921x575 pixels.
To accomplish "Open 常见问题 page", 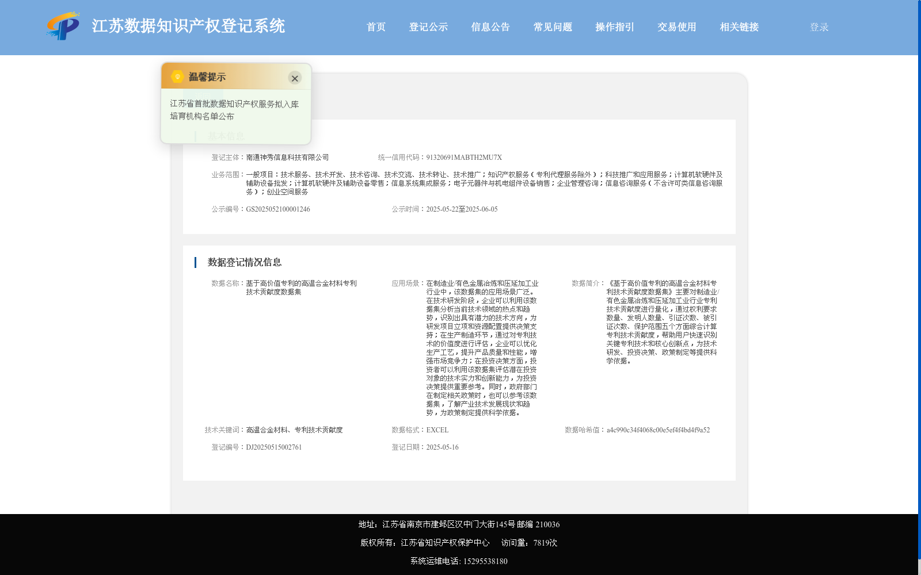I will (x=553, y=27).
